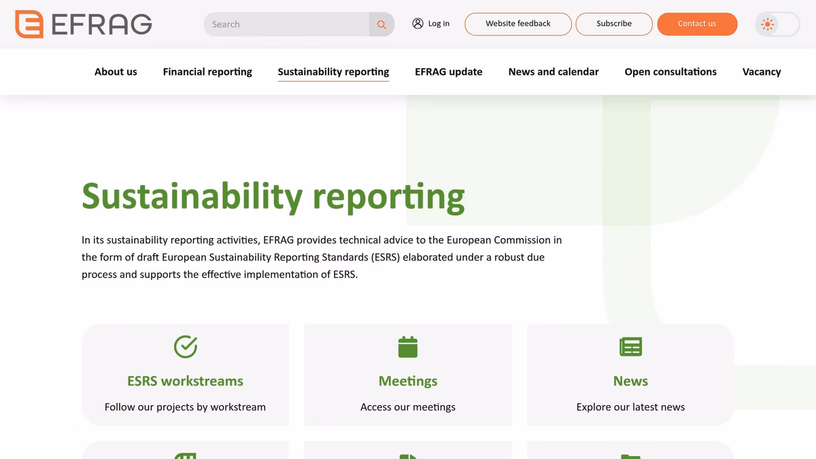Click the ESRS workstreams checkmark icon

pyautogui.click(x=185, y=347)
